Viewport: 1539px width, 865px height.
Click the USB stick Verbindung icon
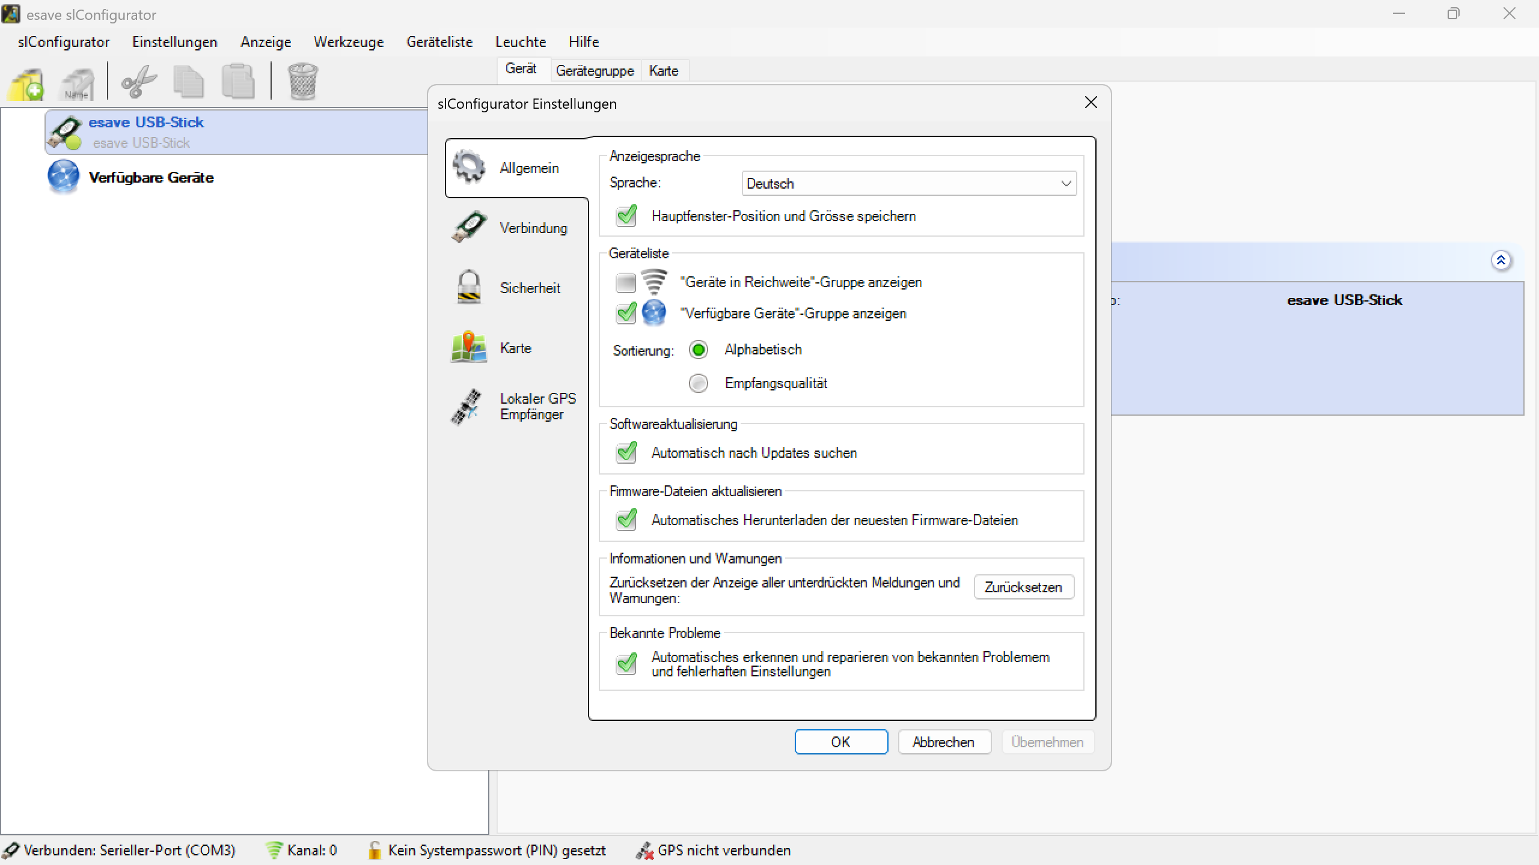point(469,227)
